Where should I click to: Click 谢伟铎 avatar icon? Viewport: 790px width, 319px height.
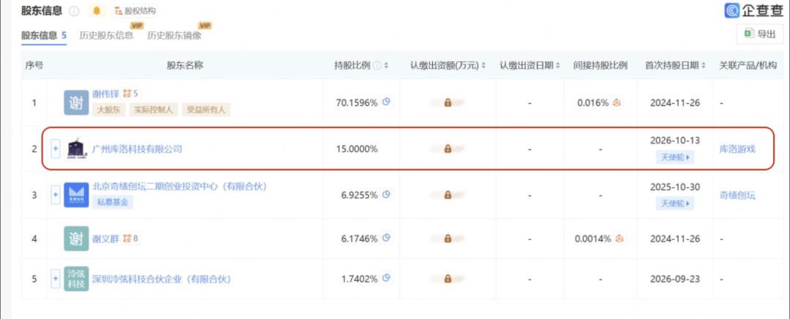pos(76,102)
